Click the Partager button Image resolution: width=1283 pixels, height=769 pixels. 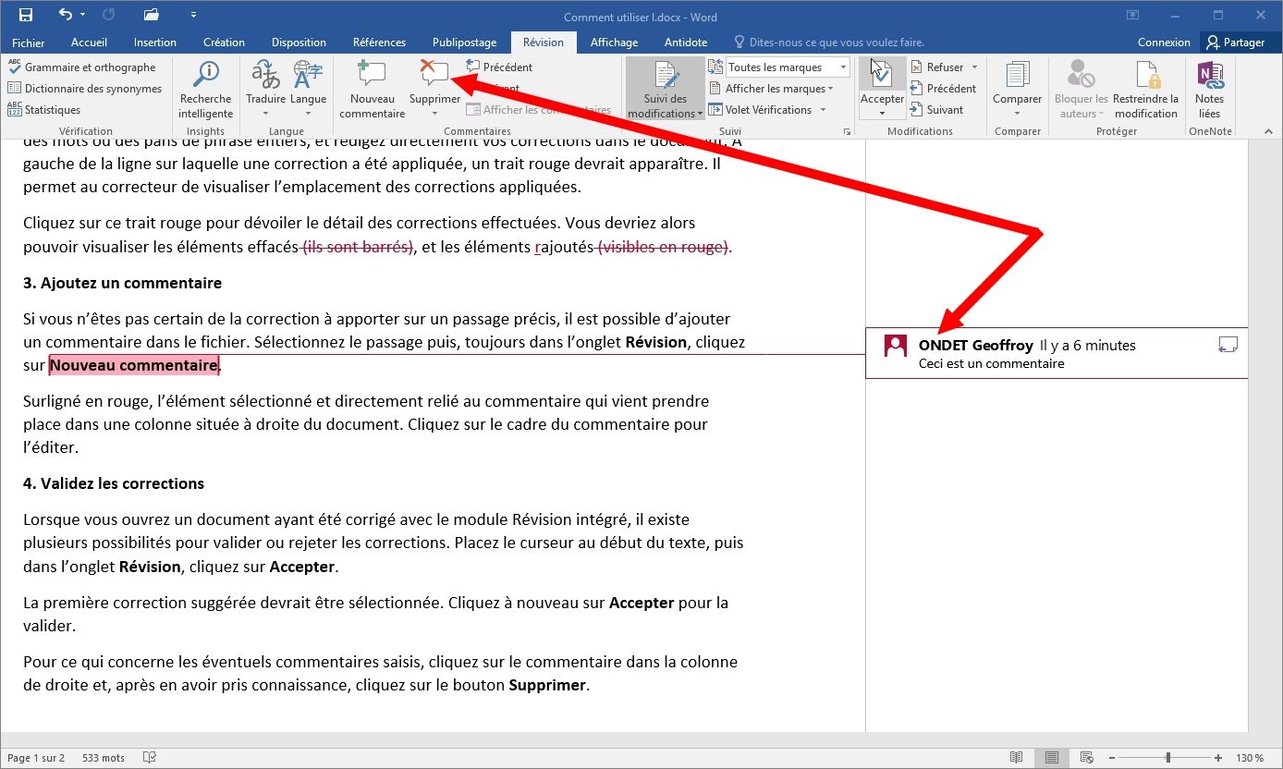point(1235,43)
